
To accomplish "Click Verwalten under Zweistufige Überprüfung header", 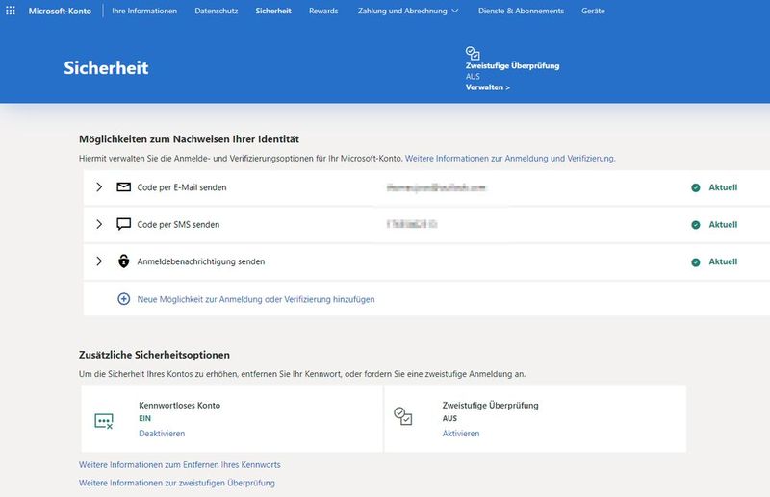I will [x=488, y=87].
